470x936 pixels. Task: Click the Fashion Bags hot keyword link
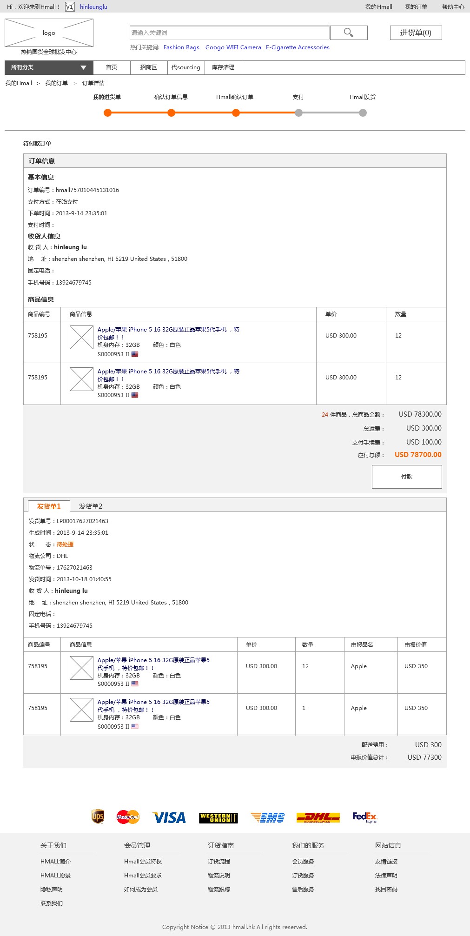181,47
